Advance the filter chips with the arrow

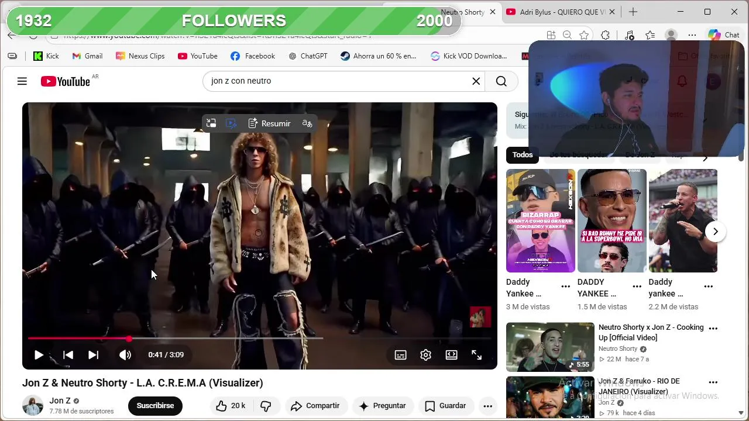point(705,157)
